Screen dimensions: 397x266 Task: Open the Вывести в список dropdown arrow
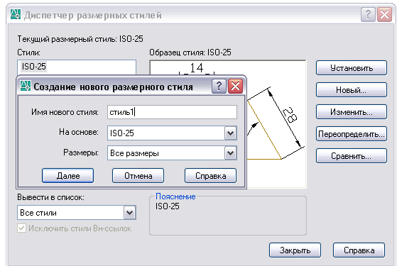point(130,213)
